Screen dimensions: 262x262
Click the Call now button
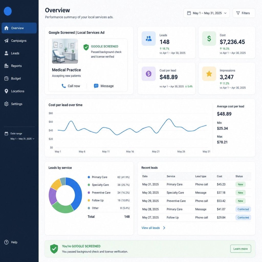pos(71,86)
